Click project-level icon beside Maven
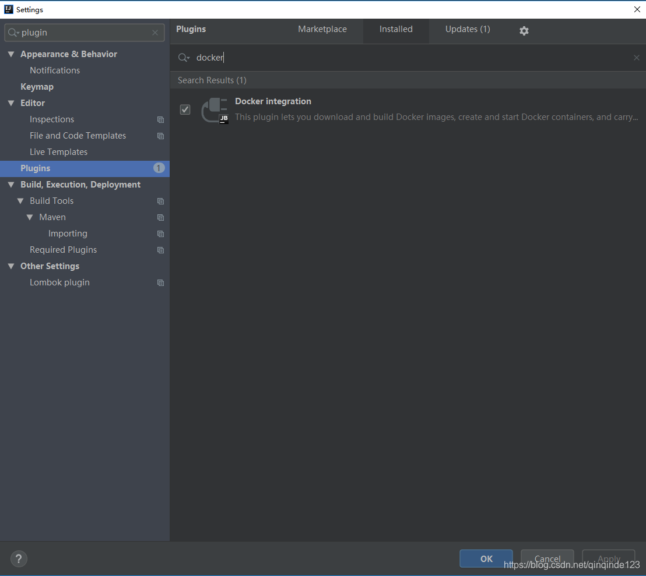Viewport: 646px width, 576px height. tap(161, 217)
